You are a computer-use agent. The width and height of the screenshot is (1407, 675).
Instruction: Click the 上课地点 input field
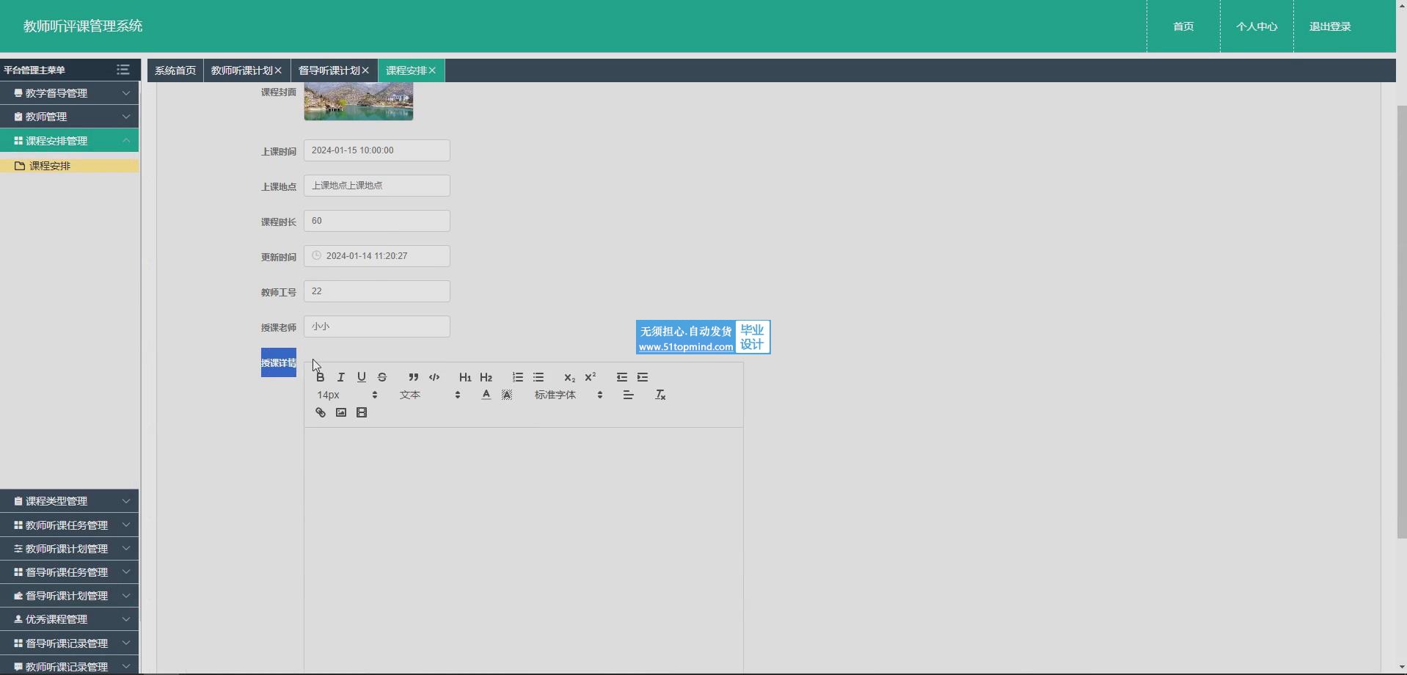(376, 186)
